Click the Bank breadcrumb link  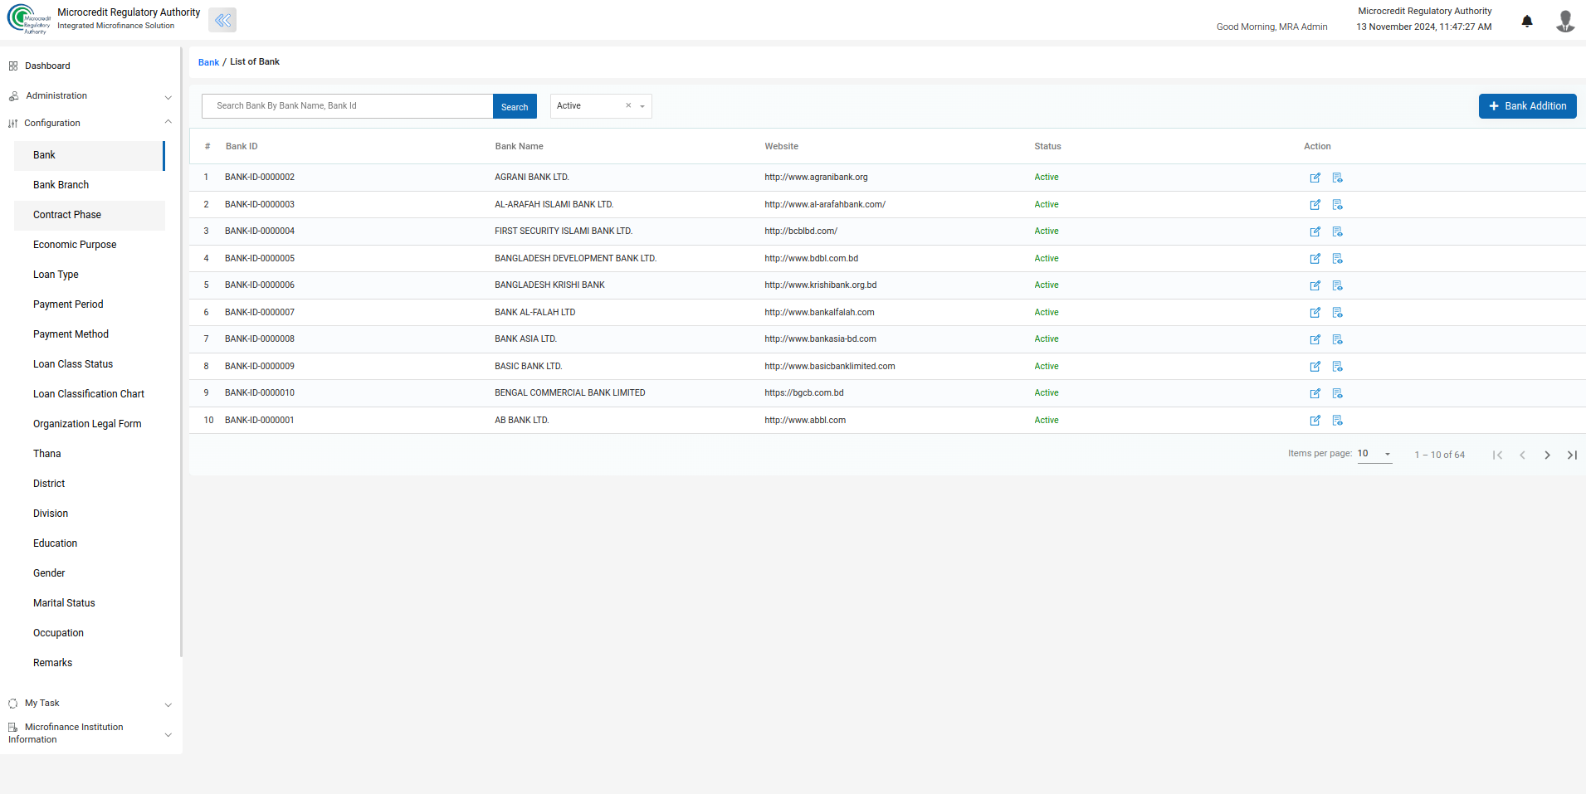(208, 62)
